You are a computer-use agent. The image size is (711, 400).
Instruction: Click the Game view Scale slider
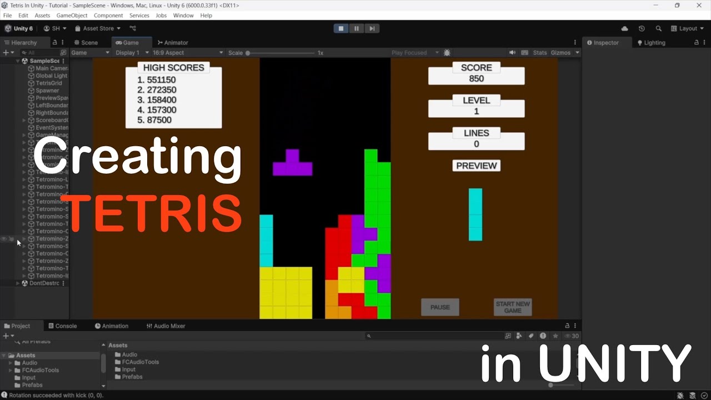[281, 53]
